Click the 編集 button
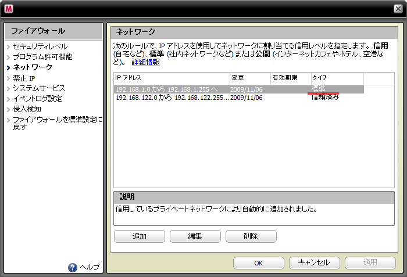 (195, 236)
